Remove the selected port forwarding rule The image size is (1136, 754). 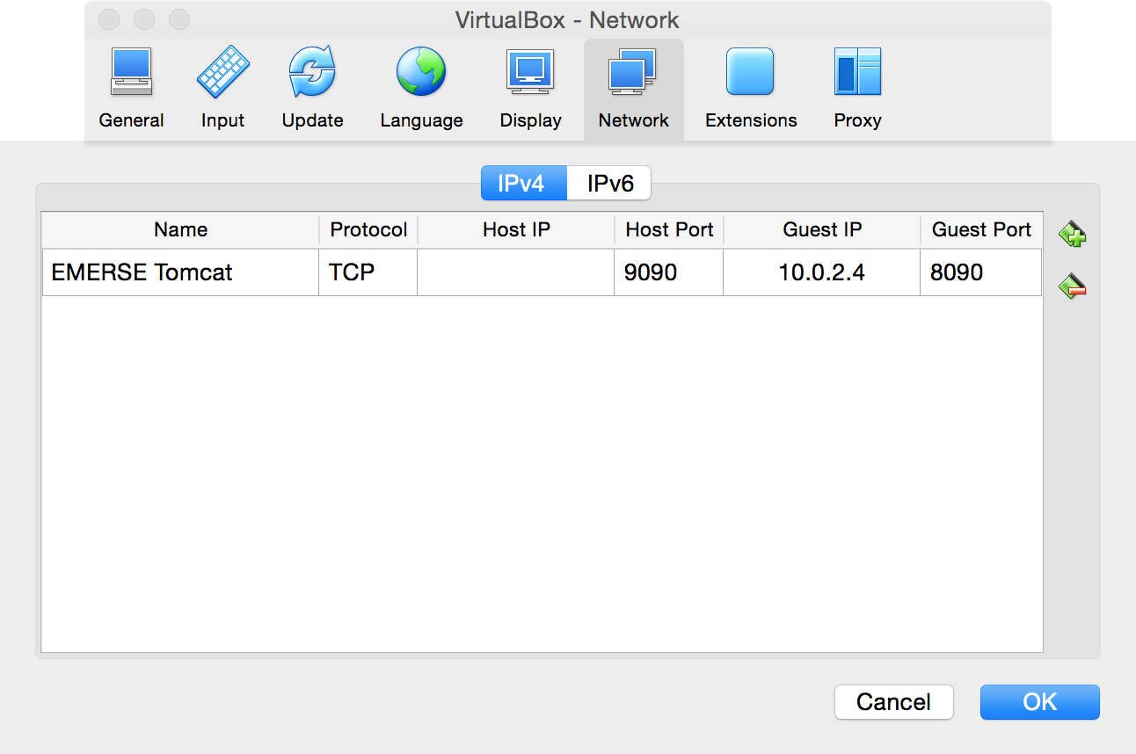point(1073,286)
